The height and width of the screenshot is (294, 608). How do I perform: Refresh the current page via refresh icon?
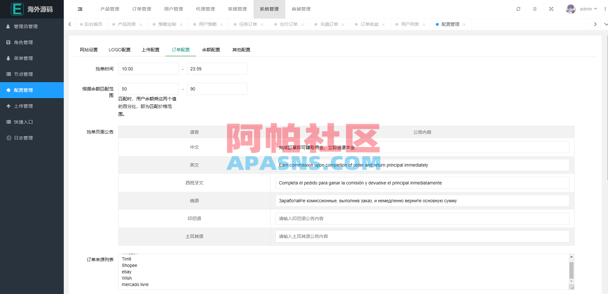click(518, 9)
